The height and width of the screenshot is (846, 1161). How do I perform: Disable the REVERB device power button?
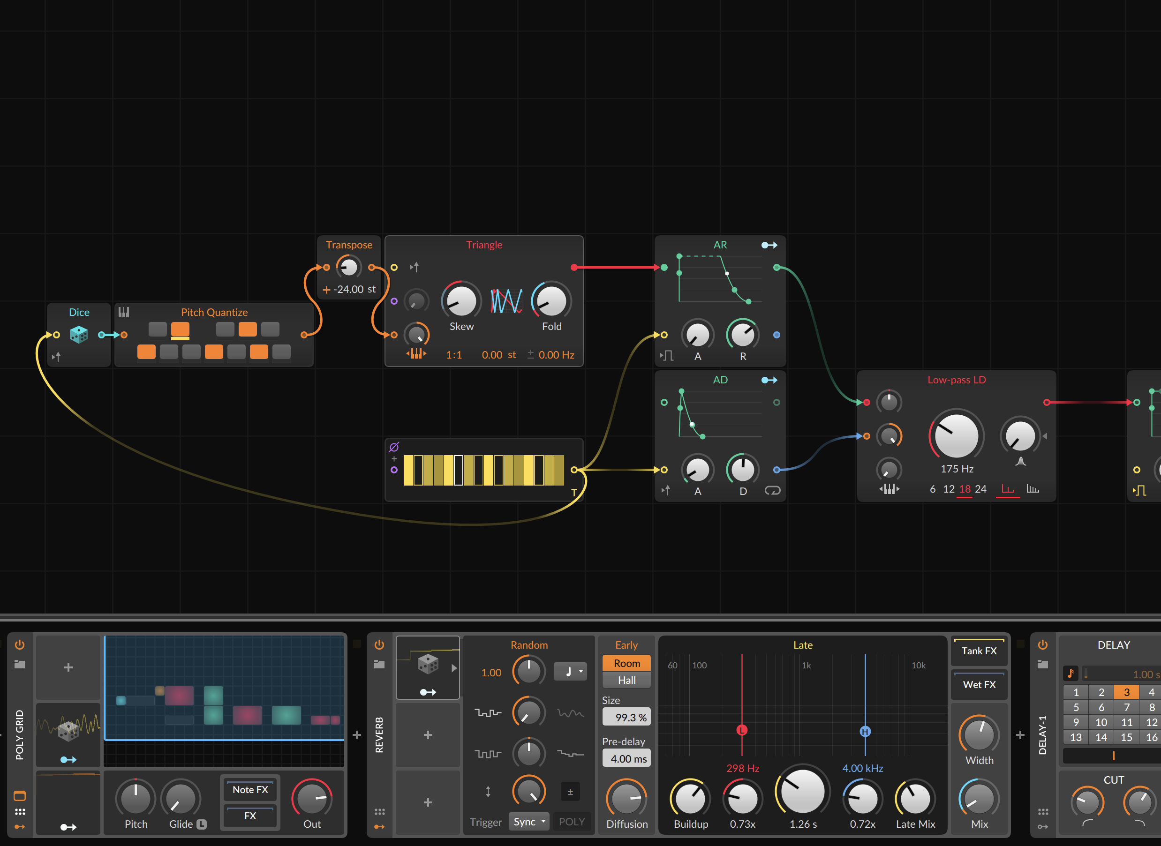[379, 645]
